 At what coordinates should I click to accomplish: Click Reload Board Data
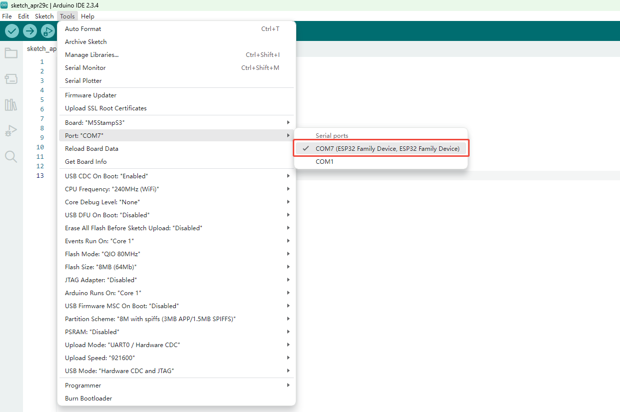pyautogui.click(x=177, y=149)
